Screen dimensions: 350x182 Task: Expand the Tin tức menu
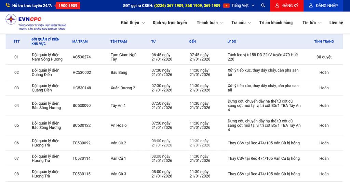(x=312, y=23)
